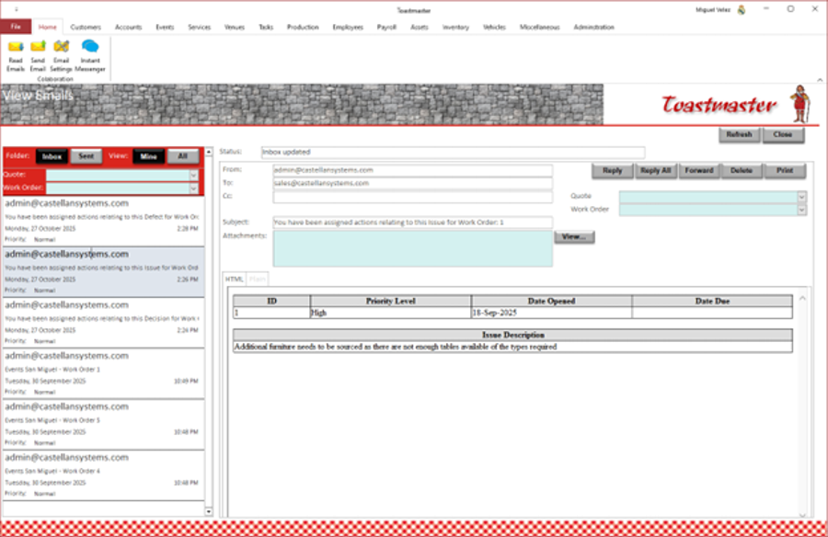828x537 pixels.
Task: Forward the selected email
Action: coord(698,170)
